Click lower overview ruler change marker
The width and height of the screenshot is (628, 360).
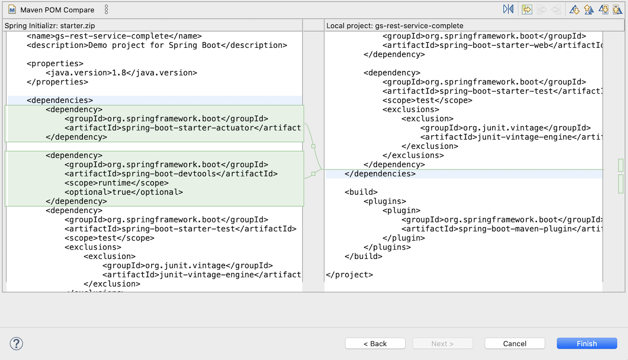tap(621, 184)
